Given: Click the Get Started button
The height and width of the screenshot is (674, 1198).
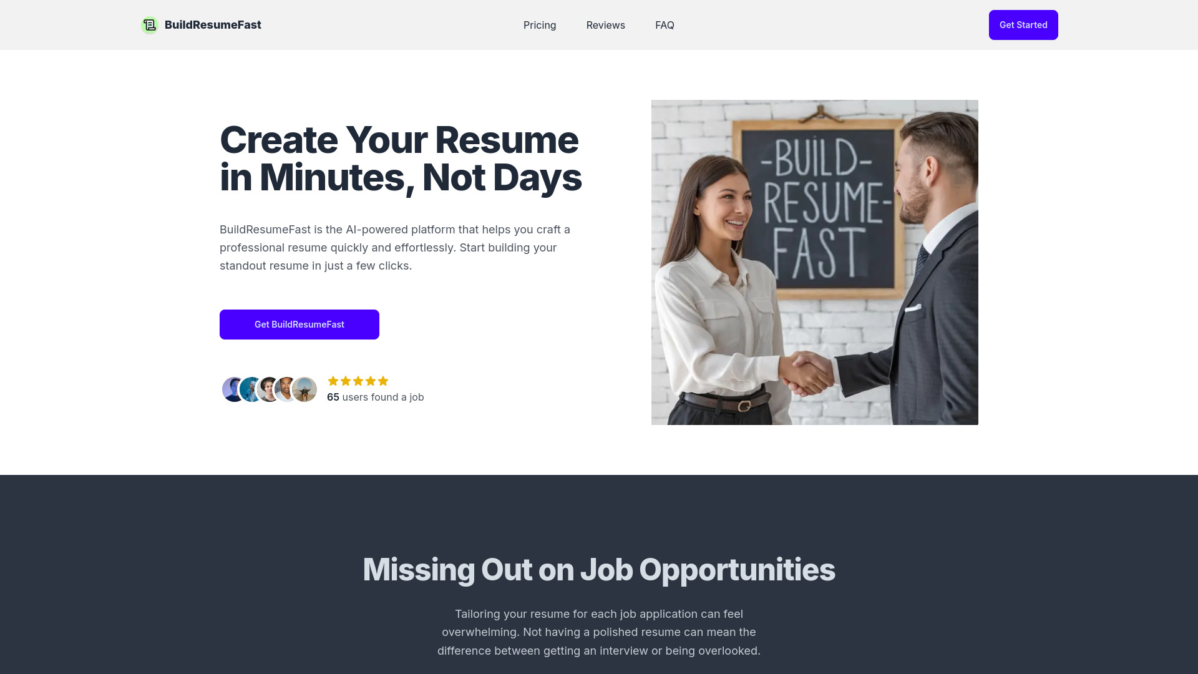Looking at the screenshot, I should coord(1023,25).
